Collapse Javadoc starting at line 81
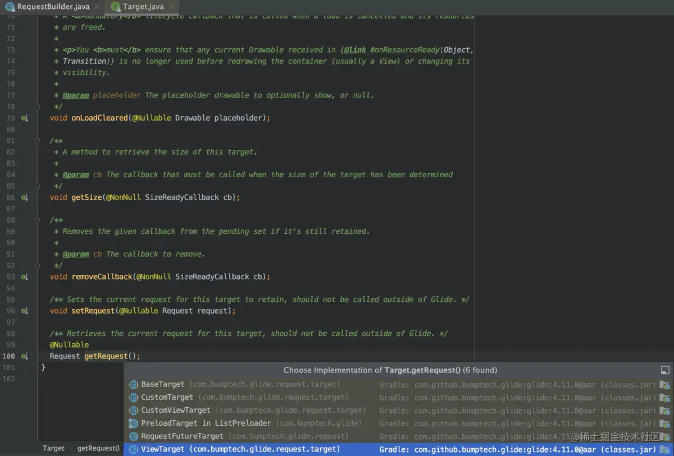The width and height of the screenshot is (674, 456). (x=38, y=141)
